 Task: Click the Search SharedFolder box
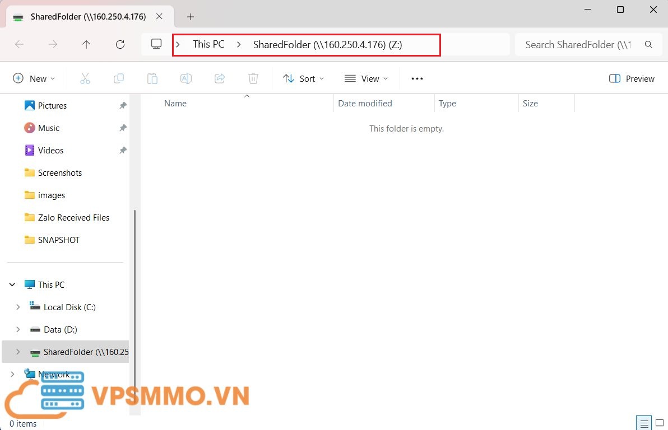click(x=577, y=45)
